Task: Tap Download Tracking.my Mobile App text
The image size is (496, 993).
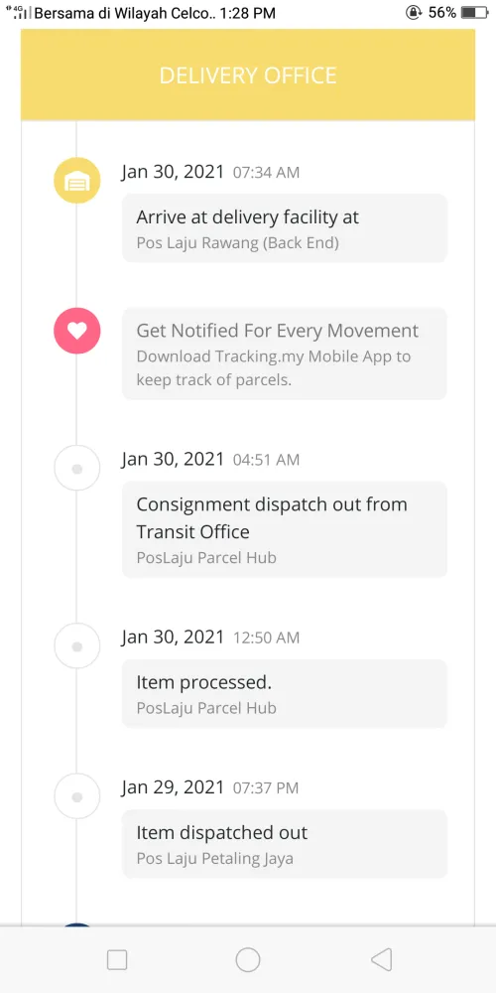Action: 274,368
